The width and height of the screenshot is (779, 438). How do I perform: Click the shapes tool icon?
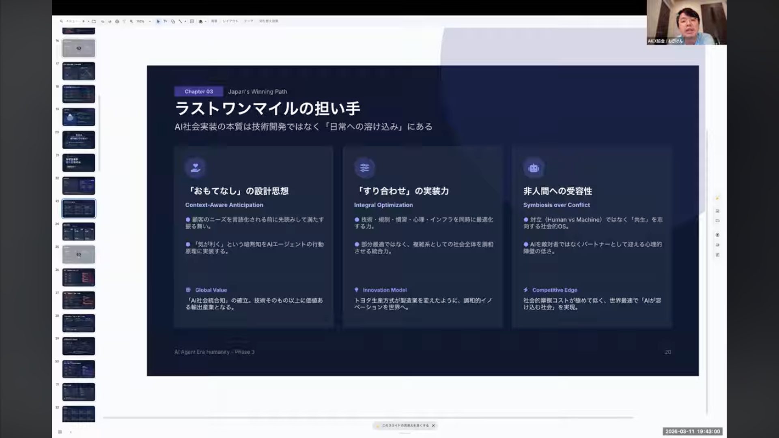point(173,21)
